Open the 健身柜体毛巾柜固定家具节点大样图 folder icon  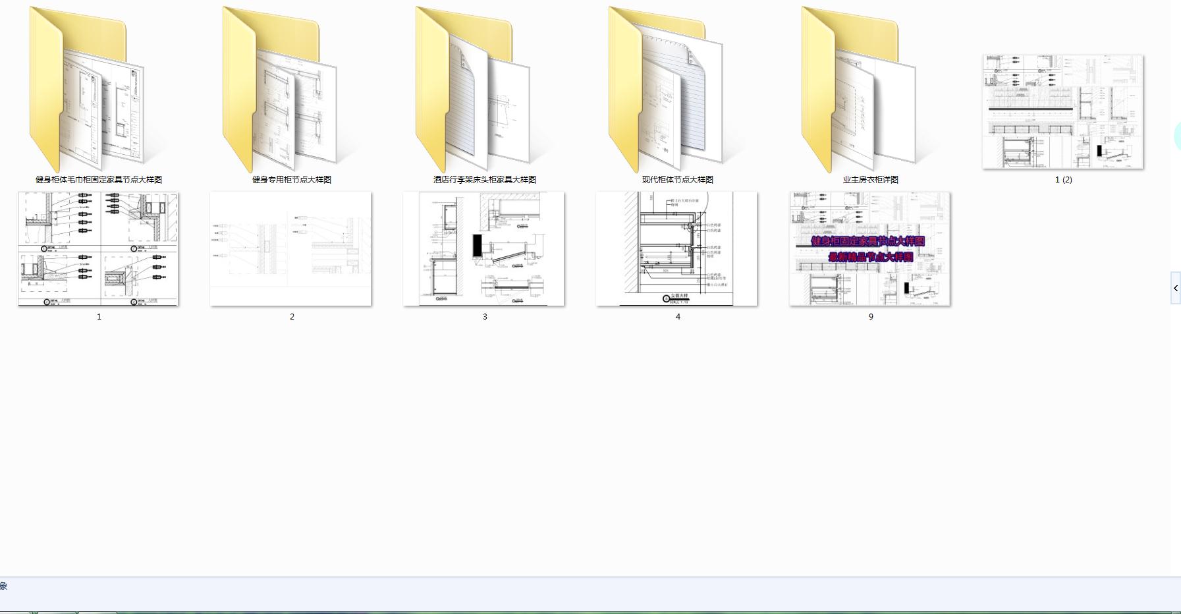pyautogui.click(x=88, y=90)
